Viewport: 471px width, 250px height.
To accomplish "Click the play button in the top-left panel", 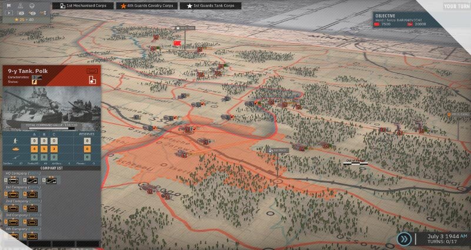I will [9, 13].
